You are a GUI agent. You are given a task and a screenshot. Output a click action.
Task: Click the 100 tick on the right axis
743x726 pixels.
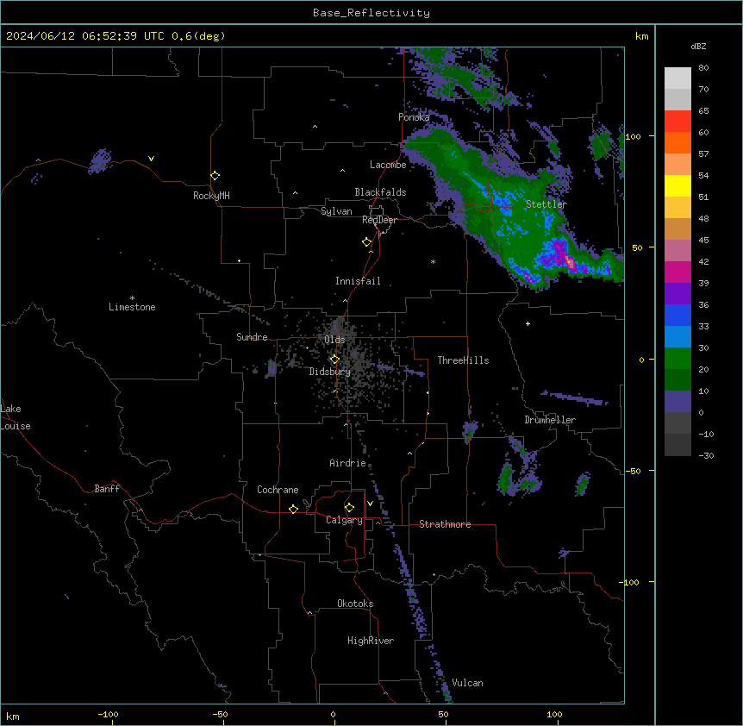633,136
